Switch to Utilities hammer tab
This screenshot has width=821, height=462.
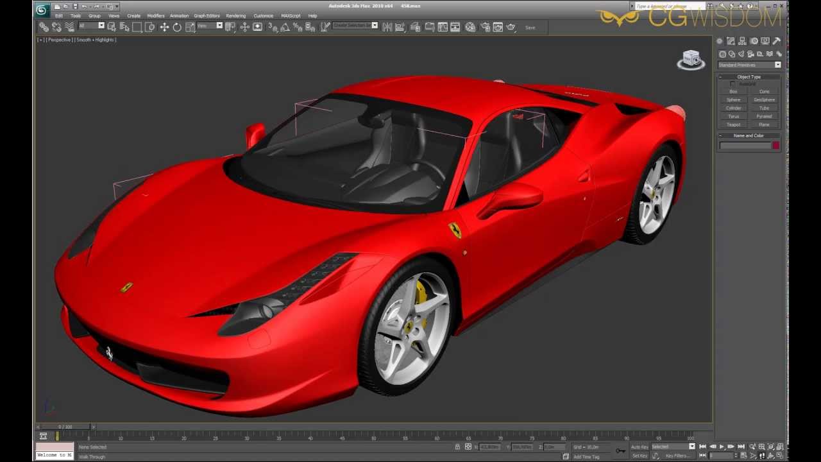point(777,41)
